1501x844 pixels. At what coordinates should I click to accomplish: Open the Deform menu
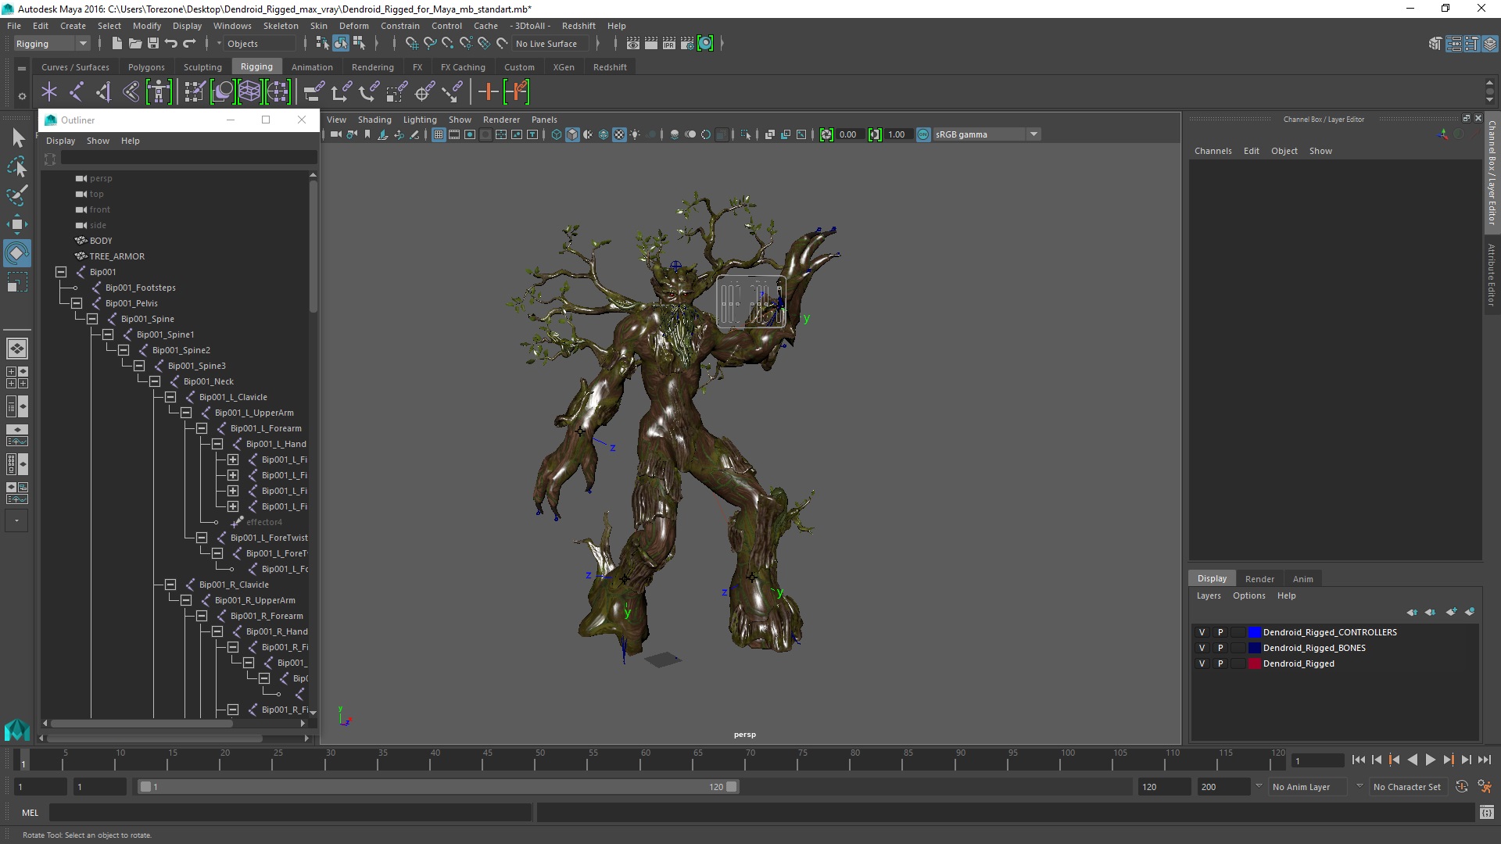point(353,26)
